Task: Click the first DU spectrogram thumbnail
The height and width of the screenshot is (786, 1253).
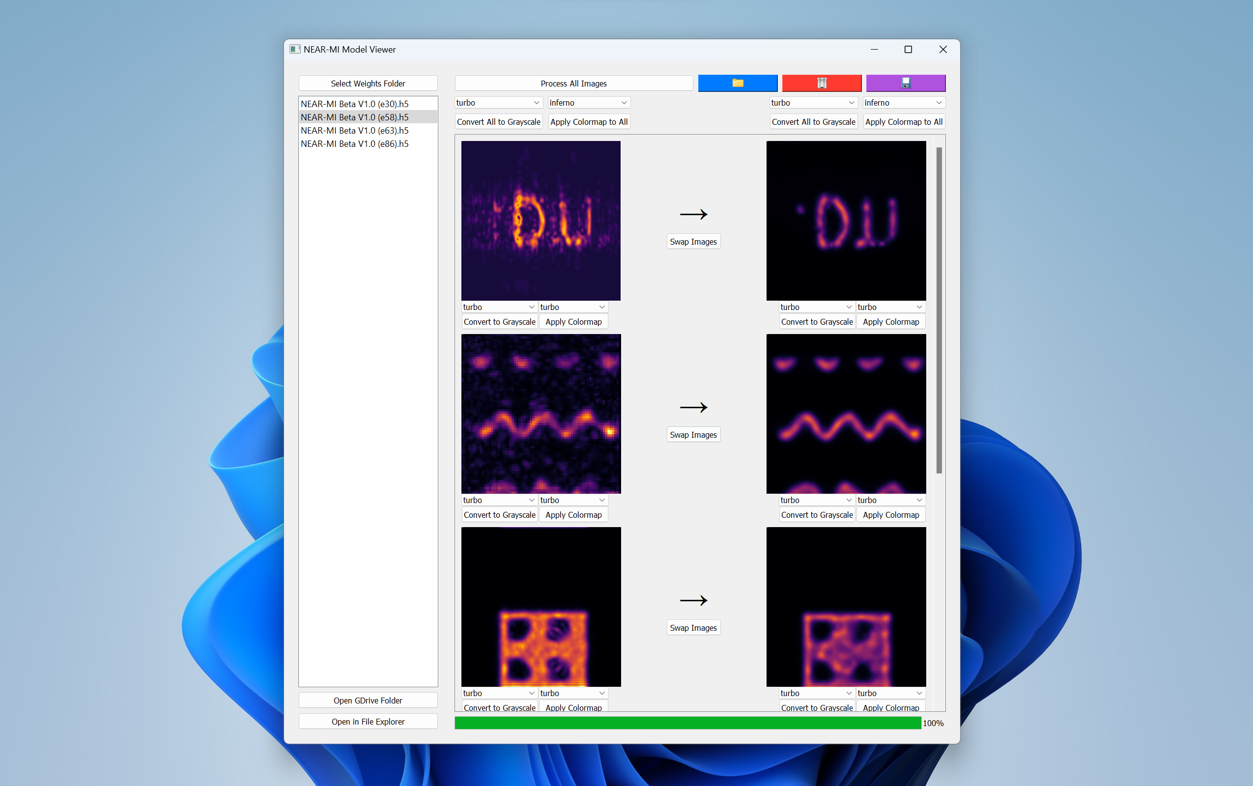Action: (540, 221)
